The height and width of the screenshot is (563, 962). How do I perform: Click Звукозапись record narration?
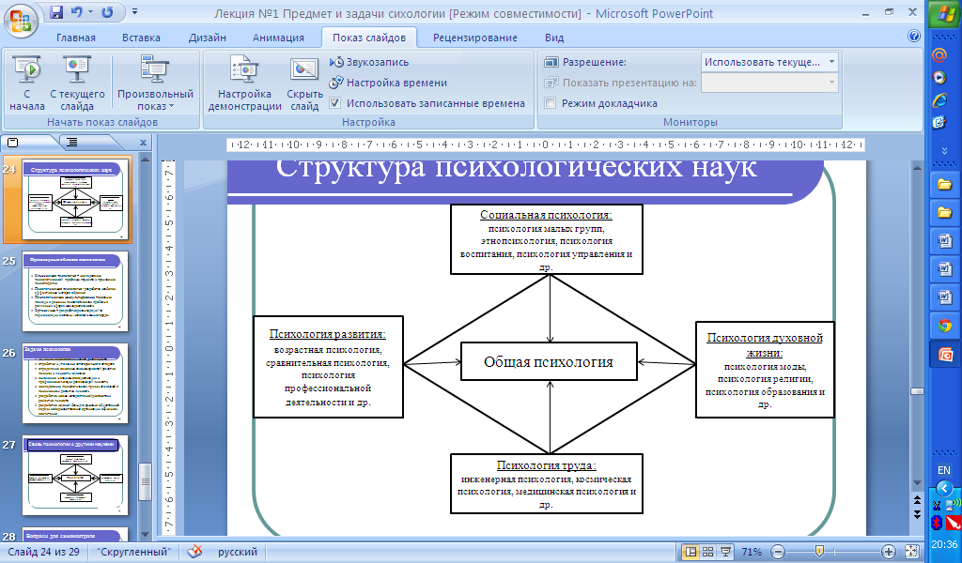coord(369,62)
